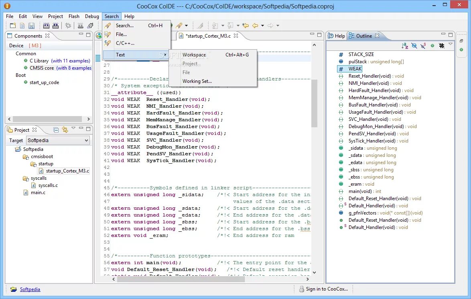This screenshot has width=471, height=299.
Task: Click 'with 8 examples' link
Action: click(x=74, y=68)
